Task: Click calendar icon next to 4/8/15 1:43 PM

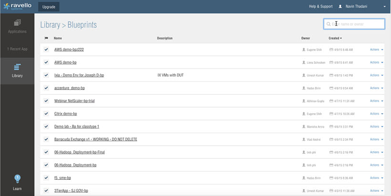Action: point(331,75)
